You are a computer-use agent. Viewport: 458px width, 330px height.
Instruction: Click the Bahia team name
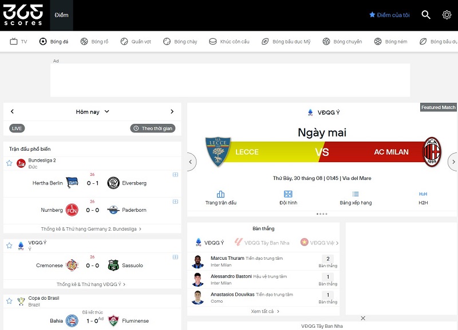coord(56,321)
